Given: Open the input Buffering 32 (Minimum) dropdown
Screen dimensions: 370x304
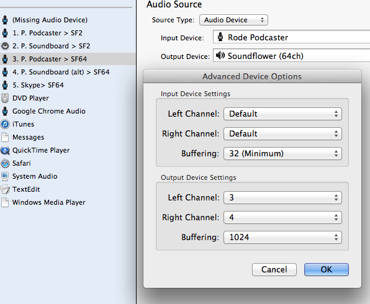Looking at the screenshot, I should click(x=282, y=153).
